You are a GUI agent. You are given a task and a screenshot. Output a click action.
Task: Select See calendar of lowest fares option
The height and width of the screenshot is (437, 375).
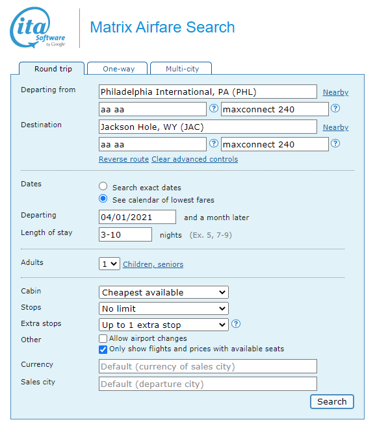coord(103,199)
